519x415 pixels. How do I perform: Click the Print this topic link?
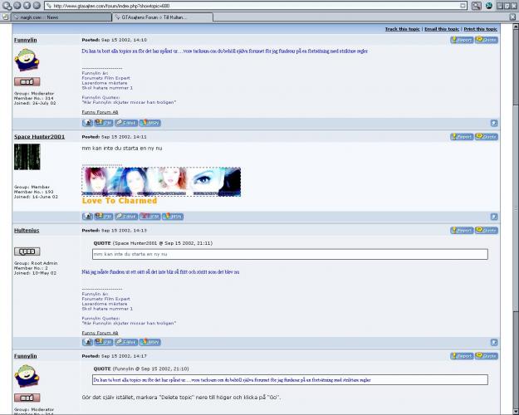(480, 28)
